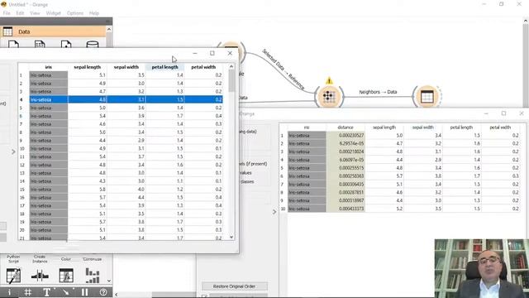Minimize the front Data Table window
Viewport: 529px width, 298px height.
[x=195, y=53]
